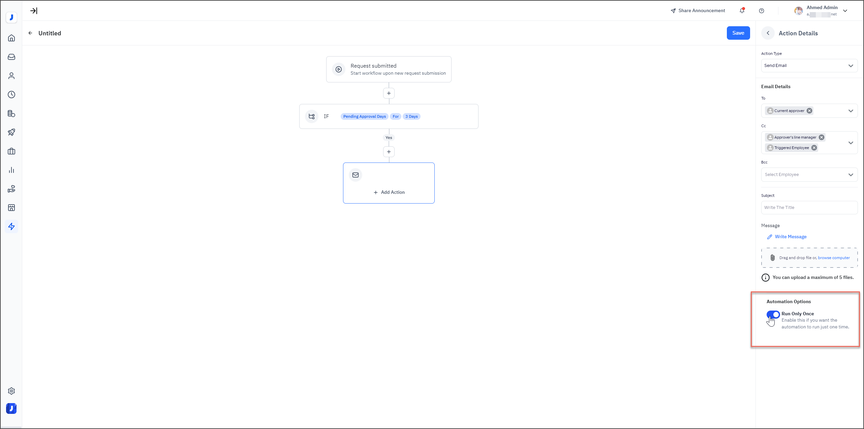Select the rocket icon in the sidebar

11,132
